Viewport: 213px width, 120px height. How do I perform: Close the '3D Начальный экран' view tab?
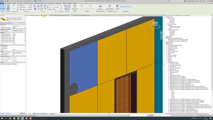[40, 15]
